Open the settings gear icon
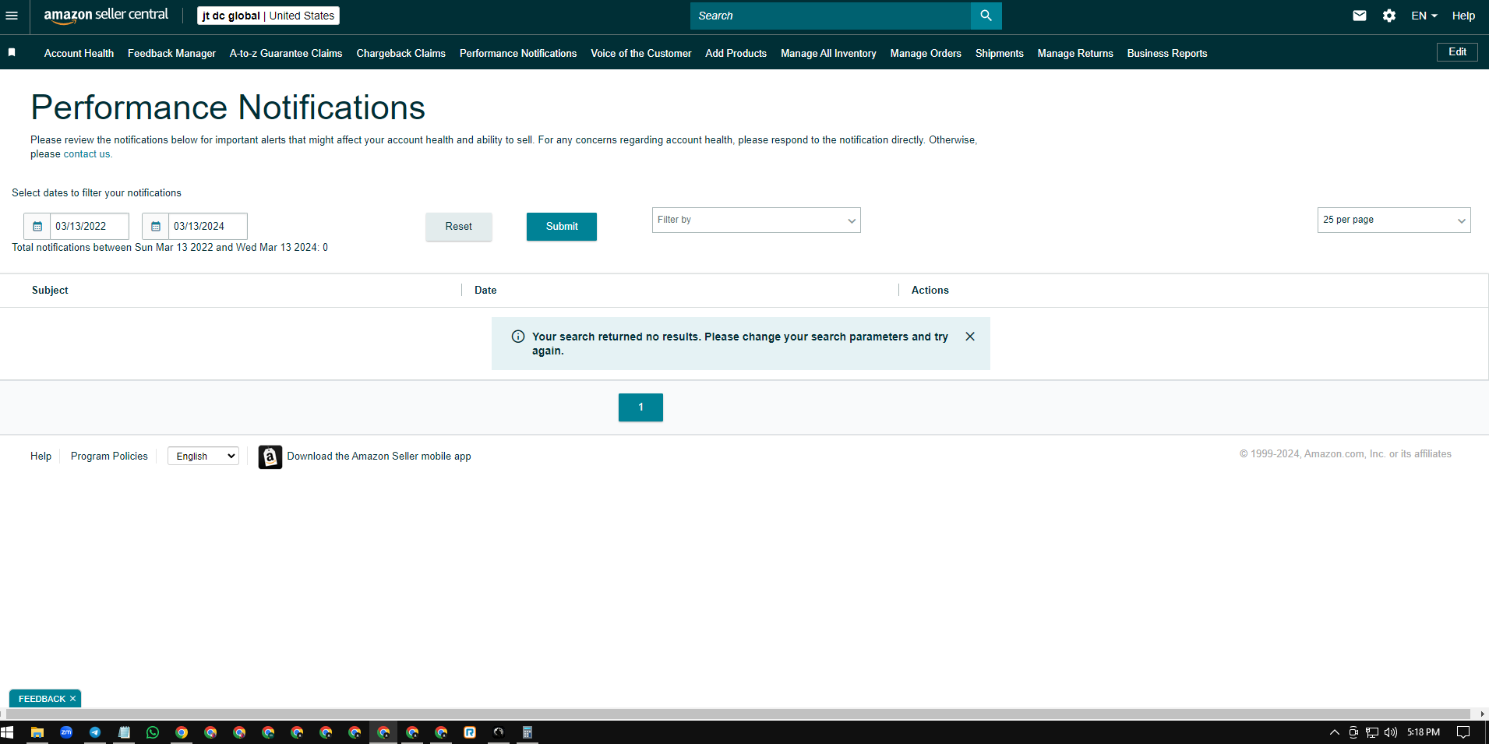The width and height of the screenshot is (1489, 744). pos(1389,16)
